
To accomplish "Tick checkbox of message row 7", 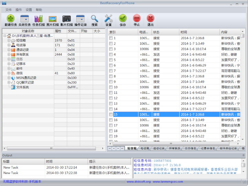I will click(x=111, y=71).
